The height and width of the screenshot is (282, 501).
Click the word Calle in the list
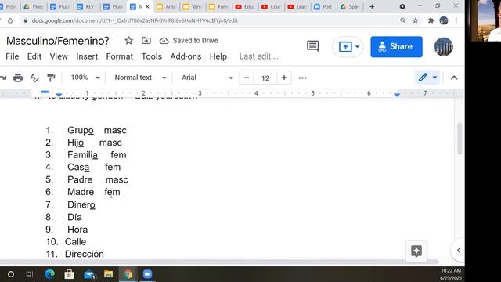[75, 242]
